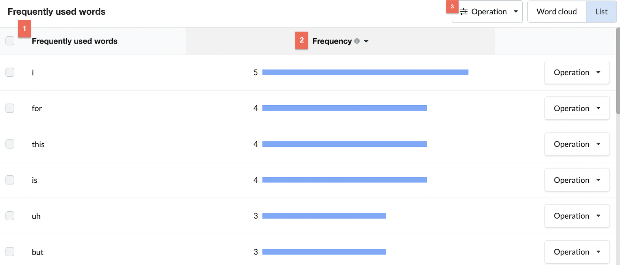620x265 pixels.
Task: Open Operation menu for the 'uh' row
Action: 577,216
